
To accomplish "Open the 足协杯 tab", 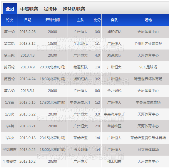I will tap(50, 9).
